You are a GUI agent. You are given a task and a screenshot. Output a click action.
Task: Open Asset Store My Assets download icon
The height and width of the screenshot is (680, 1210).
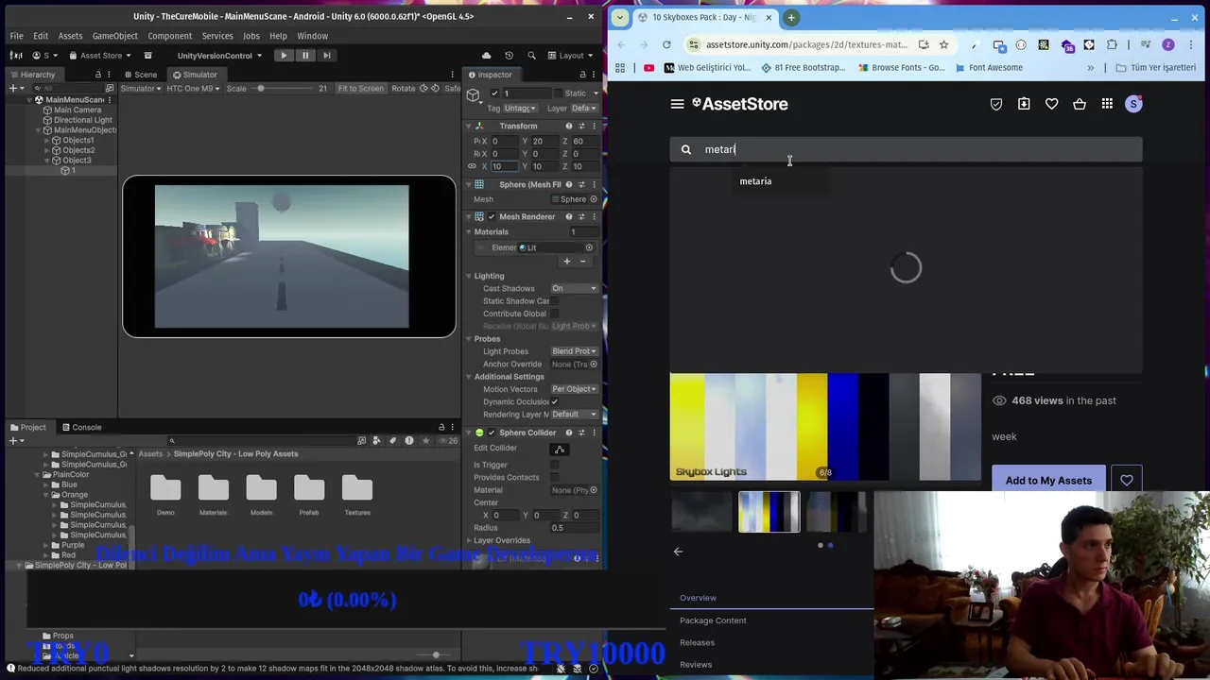pos(1024,104)
